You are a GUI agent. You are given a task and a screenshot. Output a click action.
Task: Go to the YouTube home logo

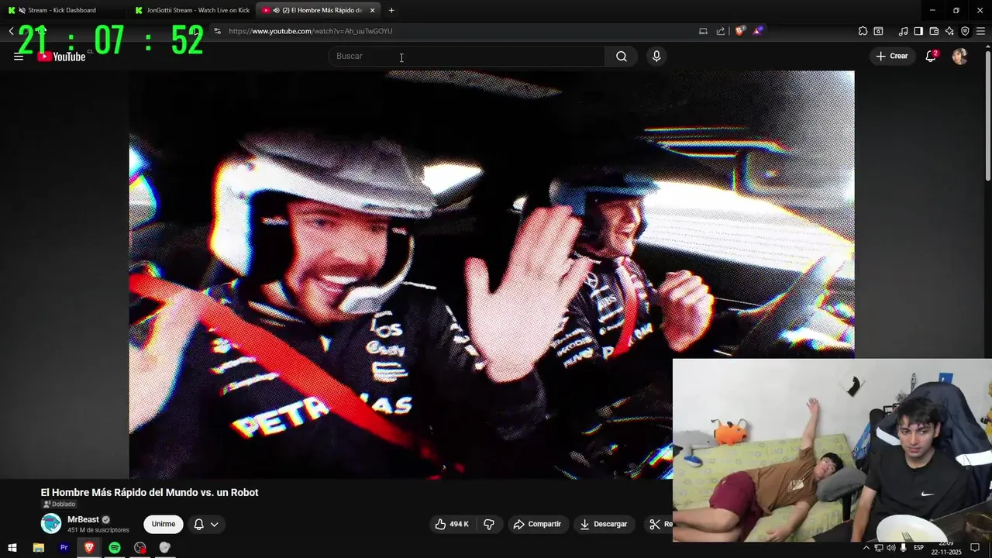(x=62, y=57)
